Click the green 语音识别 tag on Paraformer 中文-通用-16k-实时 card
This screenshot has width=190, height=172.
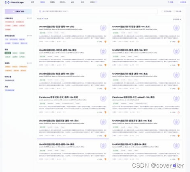(42, 103)
